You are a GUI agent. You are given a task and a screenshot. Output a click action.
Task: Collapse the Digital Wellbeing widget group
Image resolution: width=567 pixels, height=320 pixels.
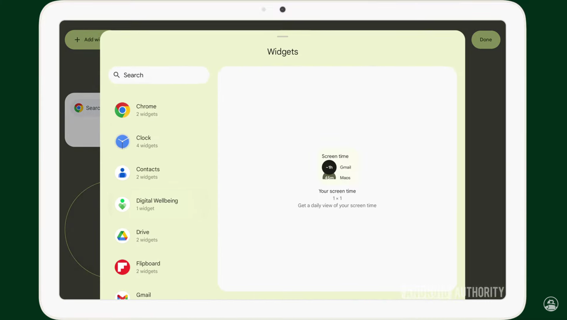tap(157, 204)
